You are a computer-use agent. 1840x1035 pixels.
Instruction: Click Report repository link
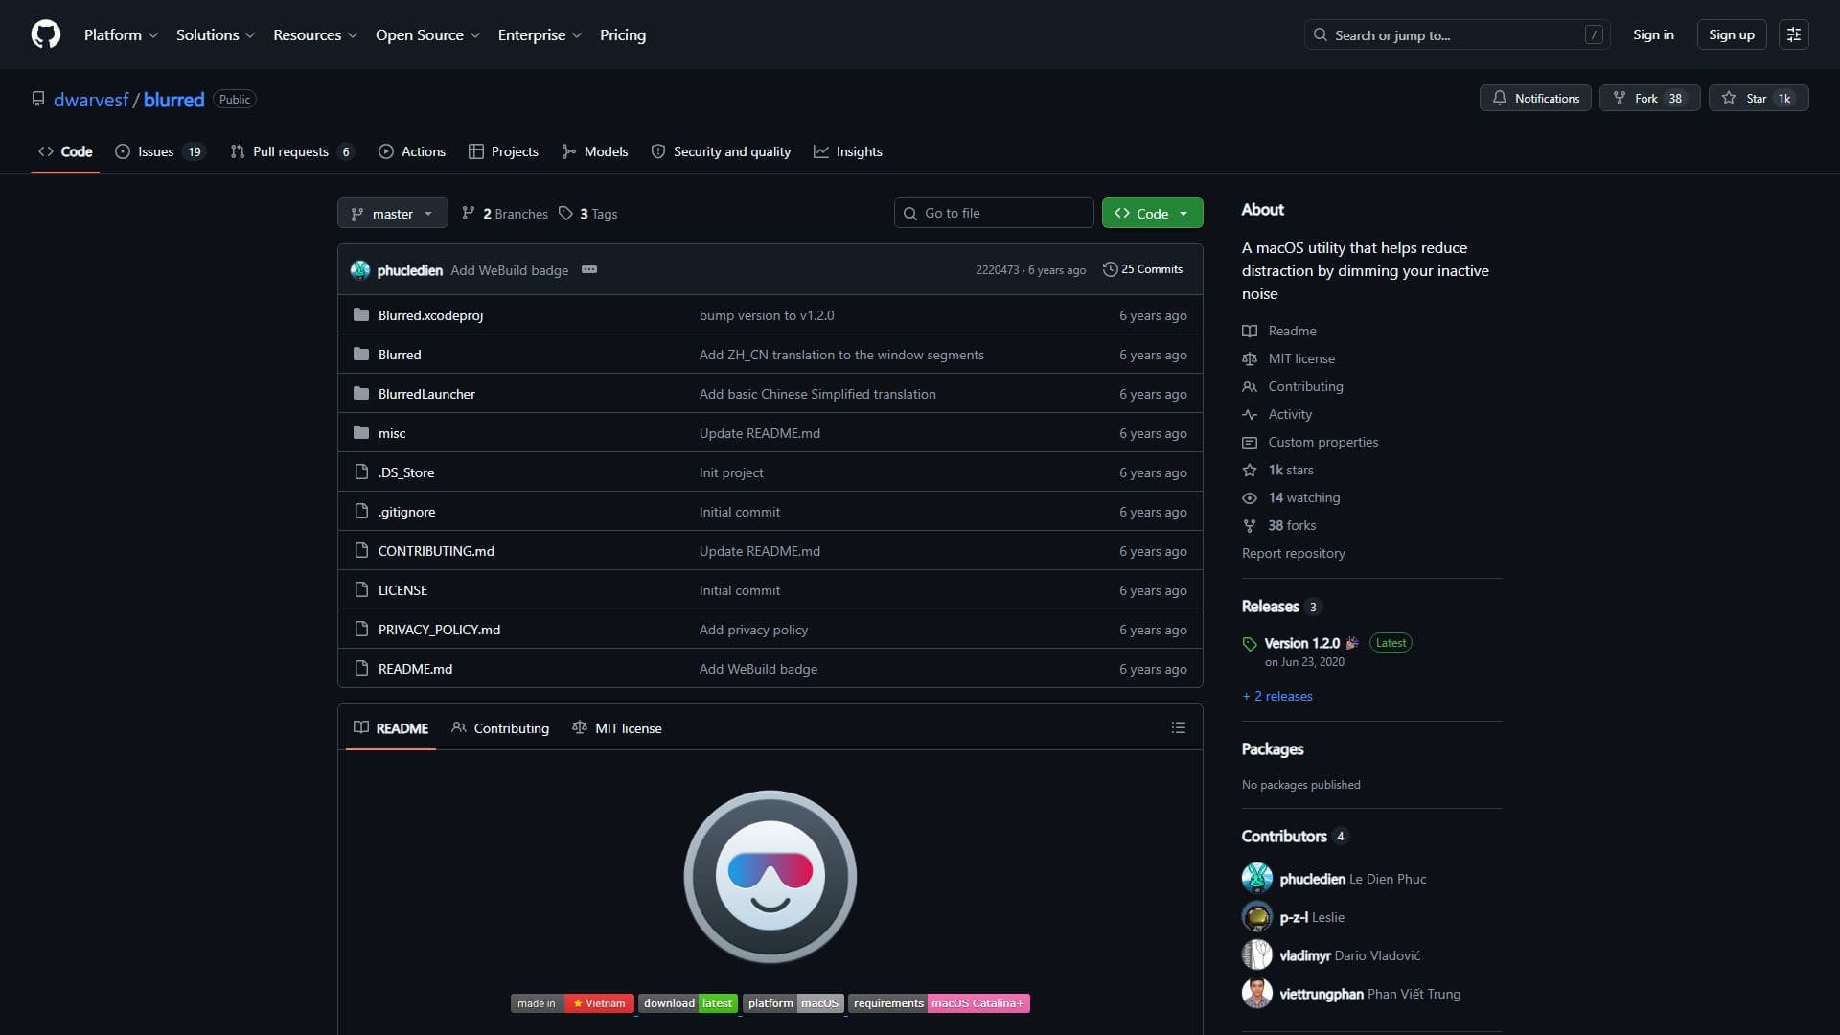tap(1293, 553)
